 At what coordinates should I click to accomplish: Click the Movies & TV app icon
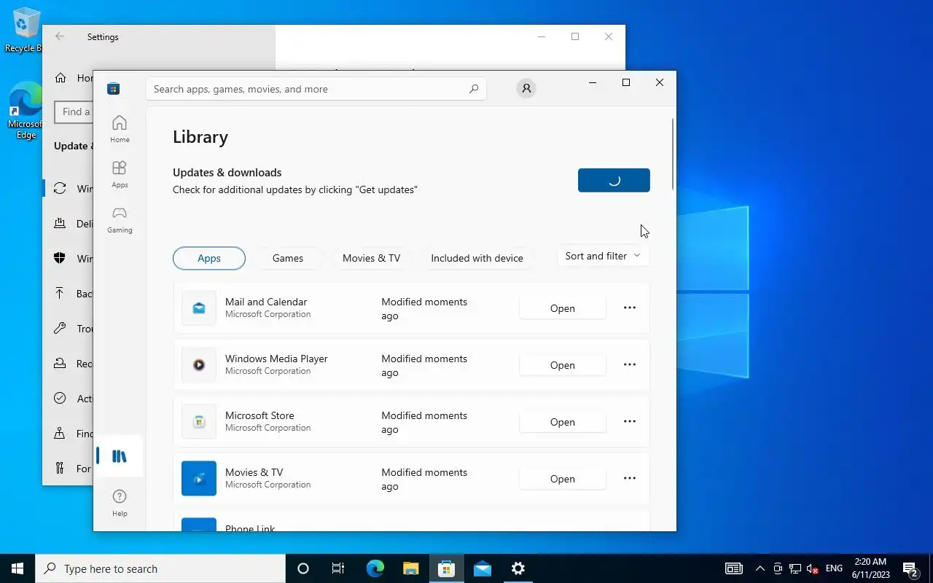click(x=199, y=478)
